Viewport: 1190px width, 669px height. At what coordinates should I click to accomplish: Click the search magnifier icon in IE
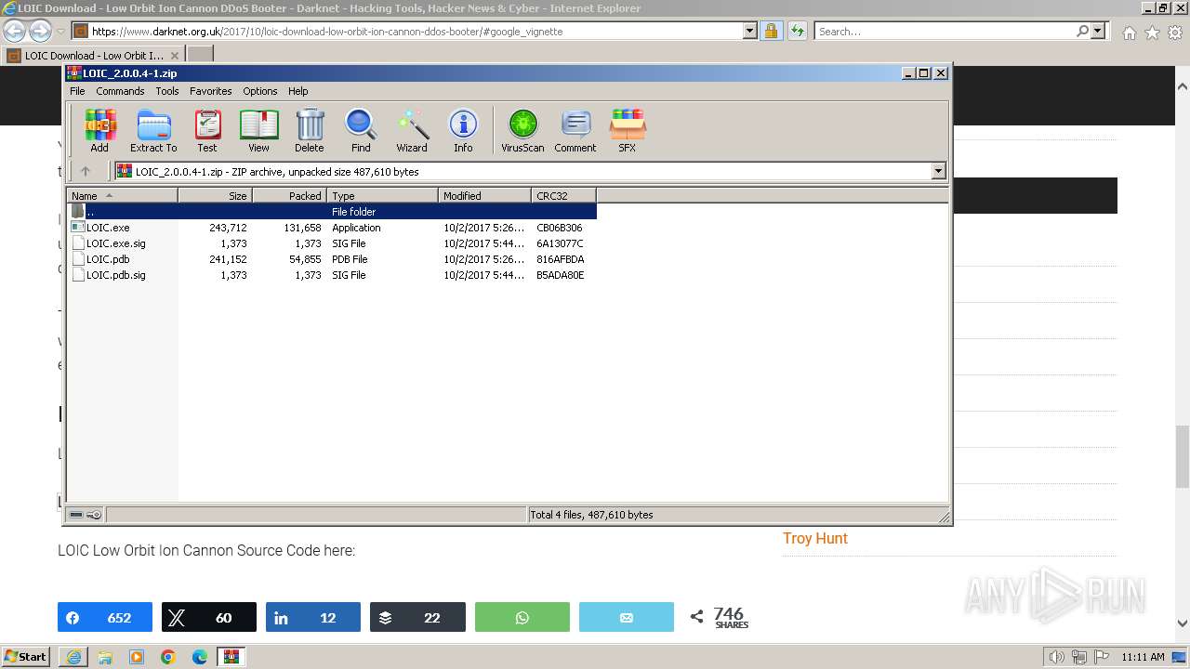[1082, 31]
